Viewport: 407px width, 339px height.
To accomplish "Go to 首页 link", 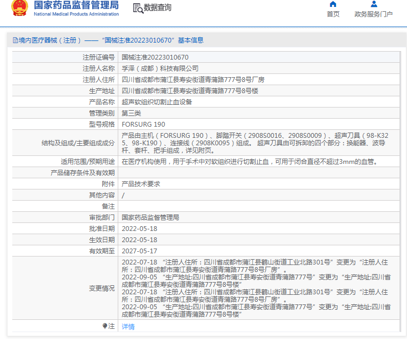I will pos(333,14).
